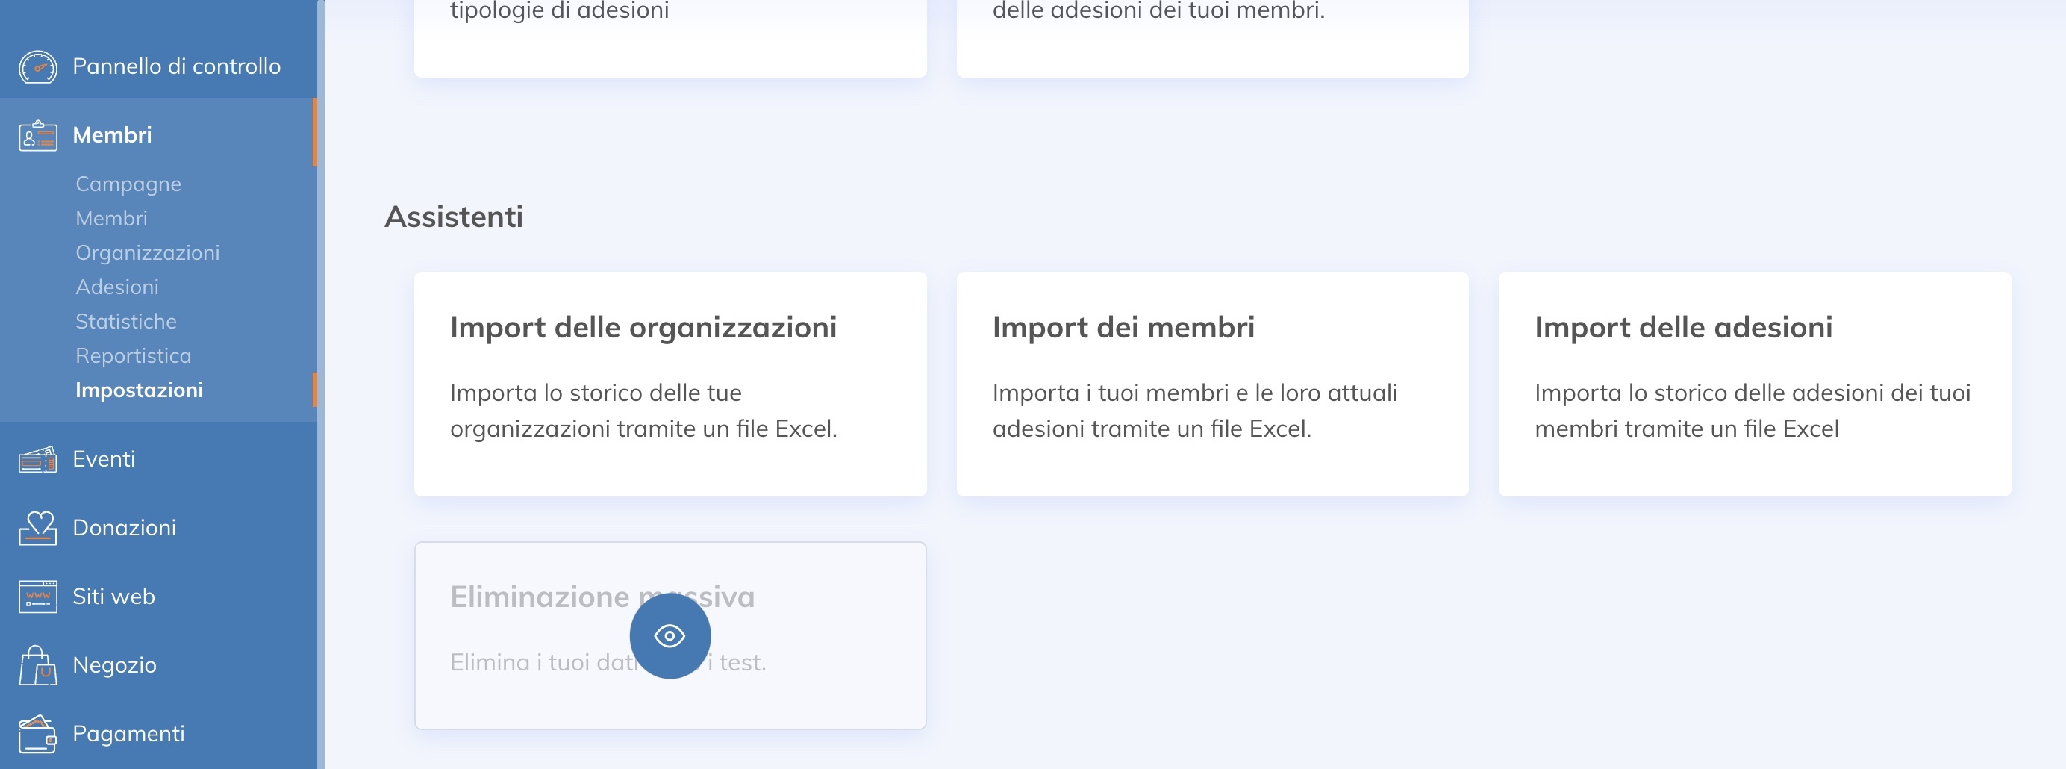This screenshot has height=769, width=2066.
Task: Select the orange Impostazioni highlight bar
Action: pyautogui.click(x=316, y=390)
